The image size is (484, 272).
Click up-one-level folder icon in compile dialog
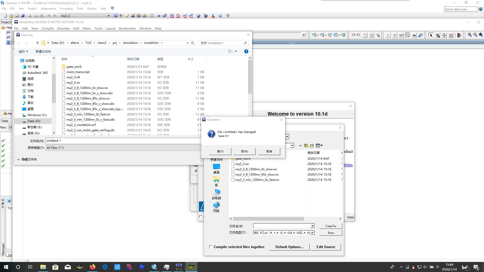[x=306, y=146]
